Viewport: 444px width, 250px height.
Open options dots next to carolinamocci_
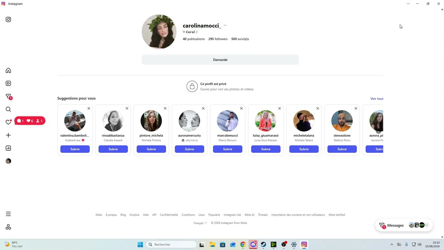pyautogui.click(x=225, y=25)
